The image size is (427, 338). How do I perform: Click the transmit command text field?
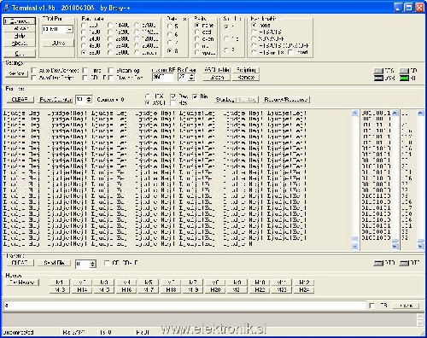coord(184,306)
